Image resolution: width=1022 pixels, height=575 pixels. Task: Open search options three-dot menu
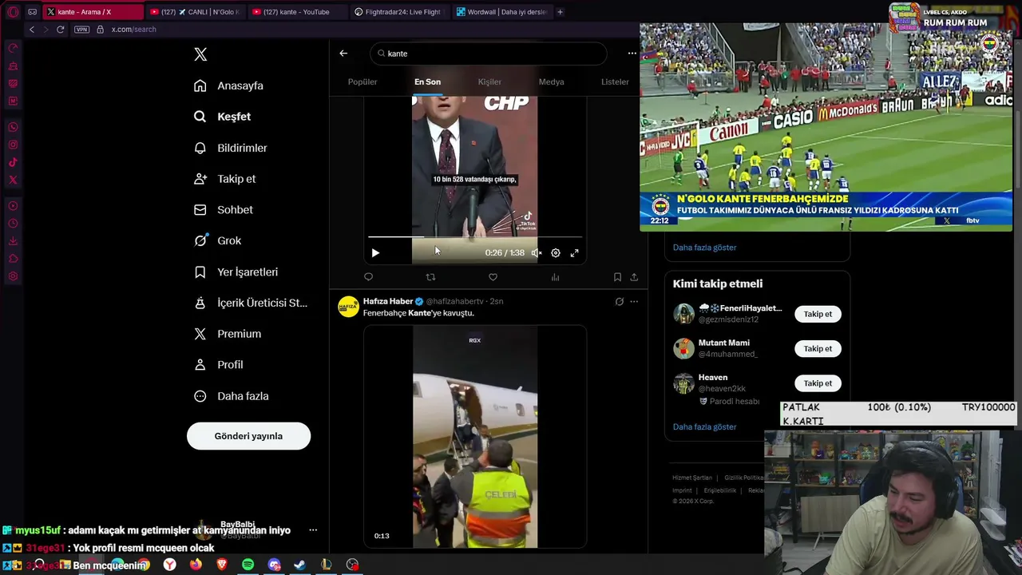click(x=632, y=54)
